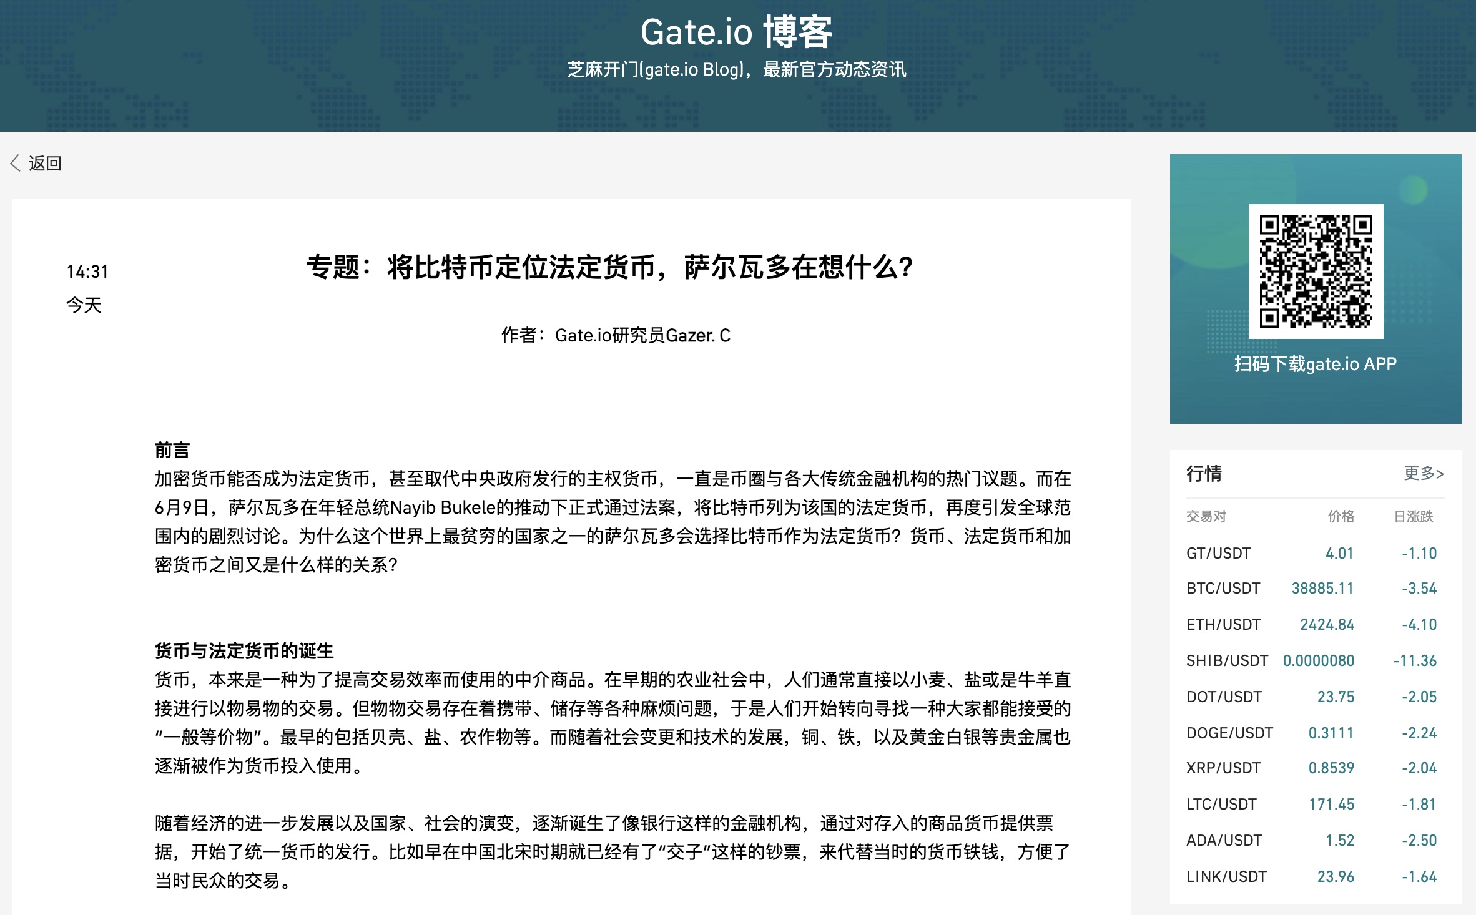Click the 日涨跌 column header
This screenshot has height=915, width=1476.
[1414, 516]
